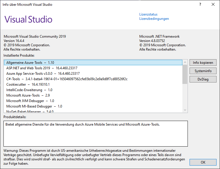Select Microsoft JVM Debugger entry
The width and height of the screenshot is (220, 169).
(x=93, y=101)
